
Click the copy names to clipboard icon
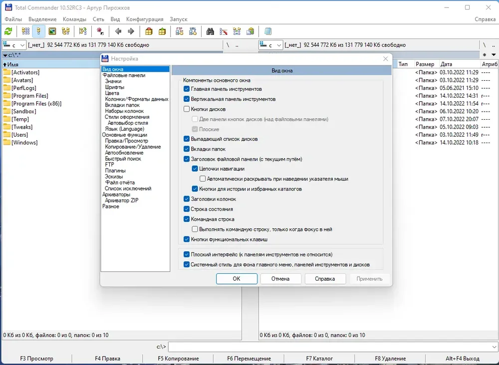click(250, 31)
